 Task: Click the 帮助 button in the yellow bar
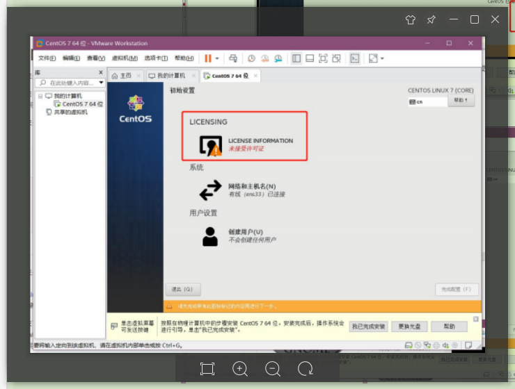tap(450, 326)
